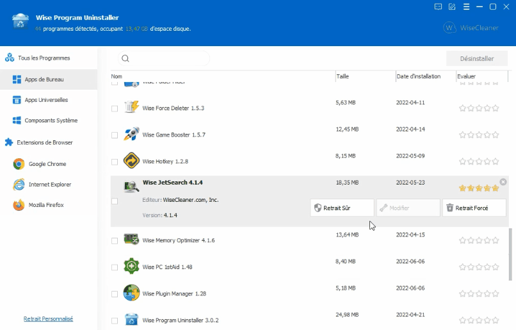Collapse the Wise JetSearch details with the x icon
This screenshot has width=516, height=330.
click(x=503, y=182)
